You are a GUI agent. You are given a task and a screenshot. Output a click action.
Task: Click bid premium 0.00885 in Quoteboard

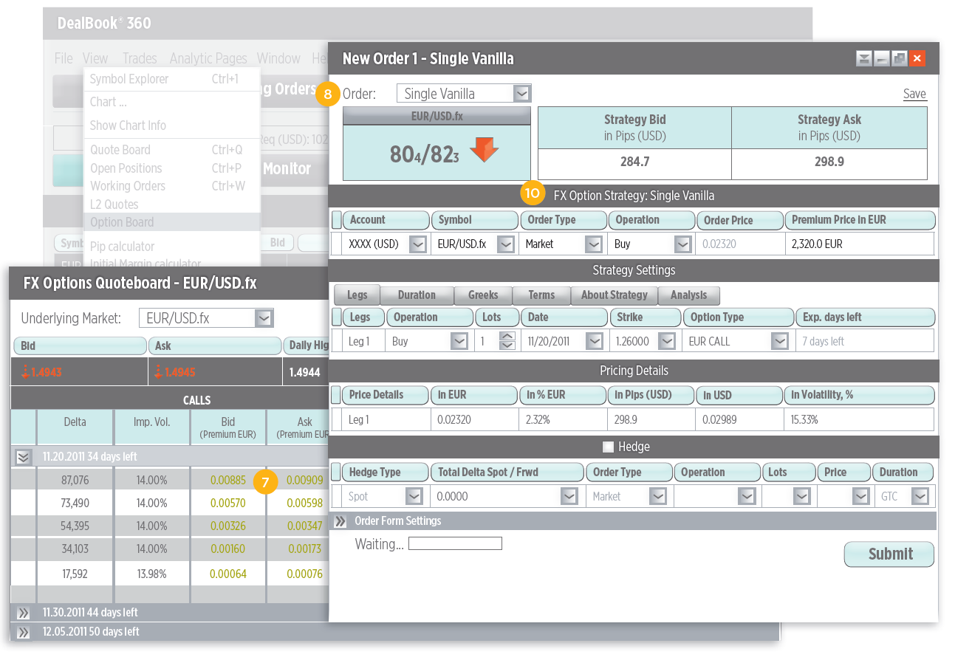228,481
